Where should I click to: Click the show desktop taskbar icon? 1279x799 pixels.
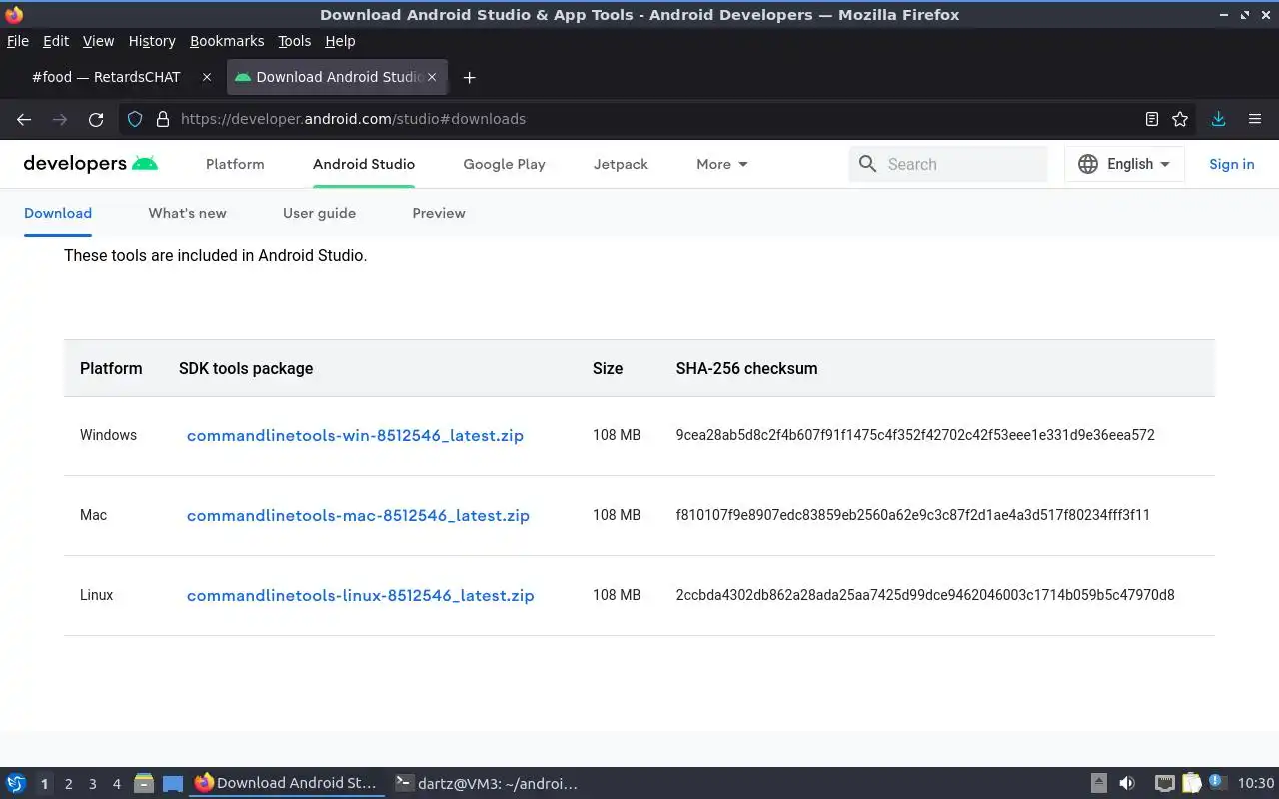[x=173, y=783]
